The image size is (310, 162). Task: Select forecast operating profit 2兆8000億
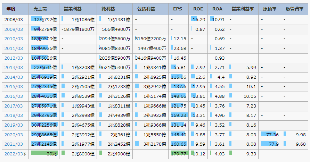(83, 154)
